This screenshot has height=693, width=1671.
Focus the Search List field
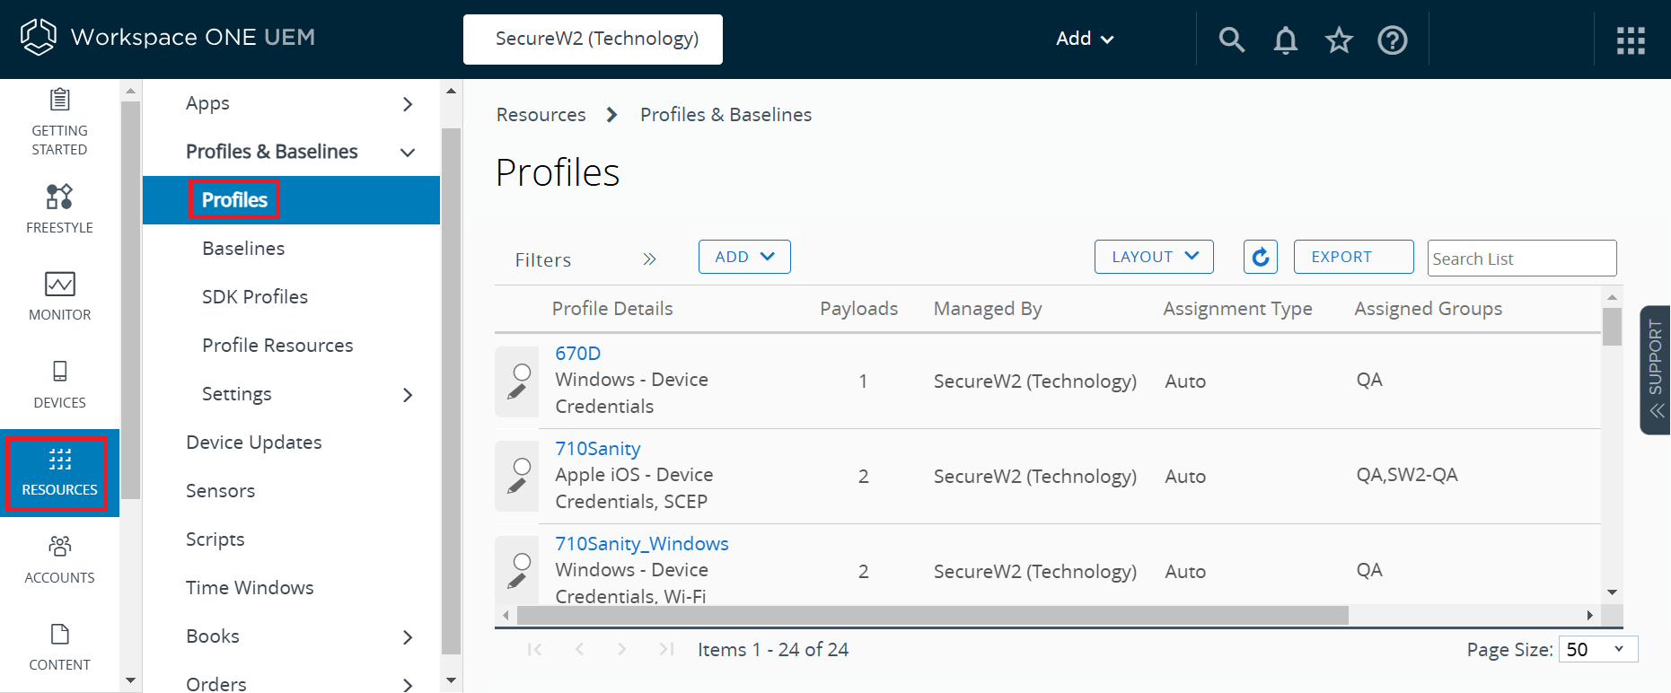[1521, 258]
